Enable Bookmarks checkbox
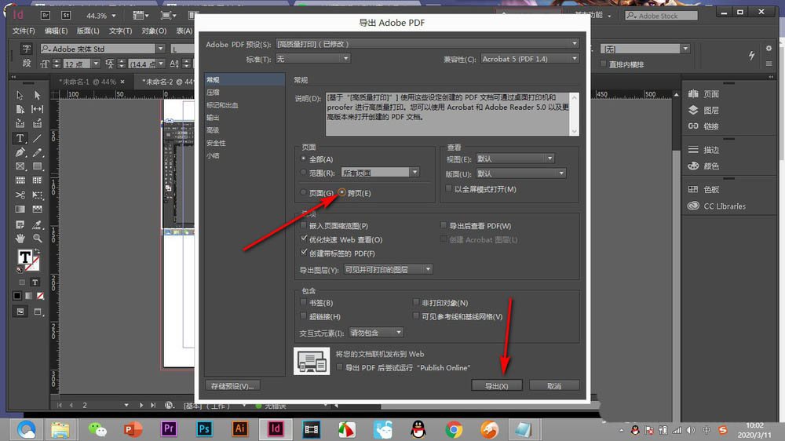 303,302
